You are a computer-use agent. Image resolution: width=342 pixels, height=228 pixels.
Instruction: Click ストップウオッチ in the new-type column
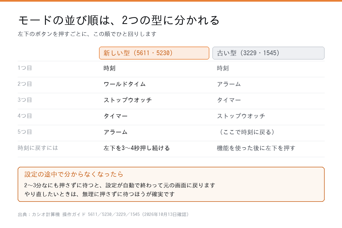coord(128,100)
